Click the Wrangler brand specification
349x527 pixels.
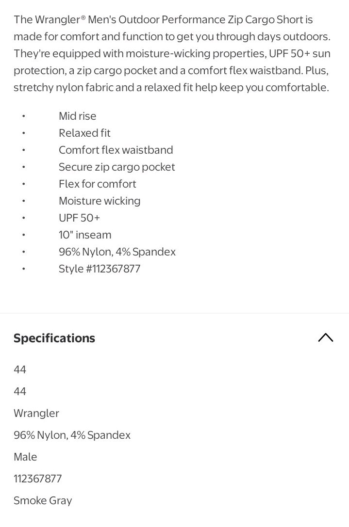tap(36, 414)
